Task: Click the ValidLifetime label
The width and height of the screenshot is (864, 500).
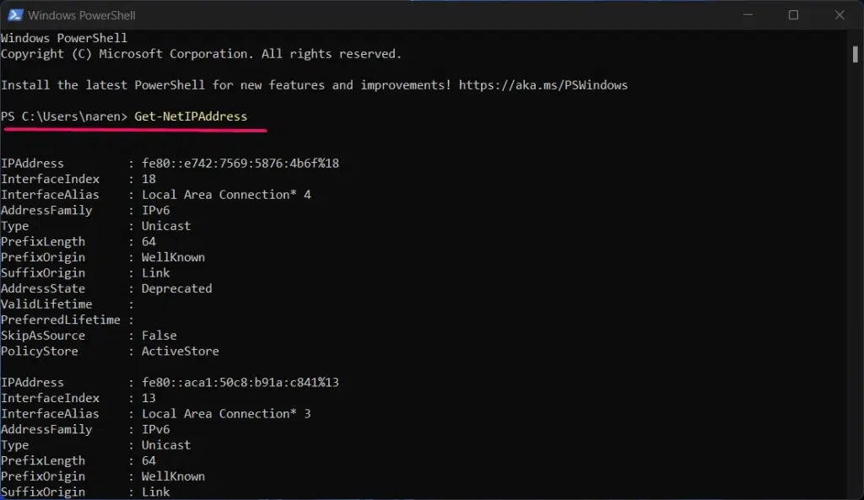Action: coord(46,304)
